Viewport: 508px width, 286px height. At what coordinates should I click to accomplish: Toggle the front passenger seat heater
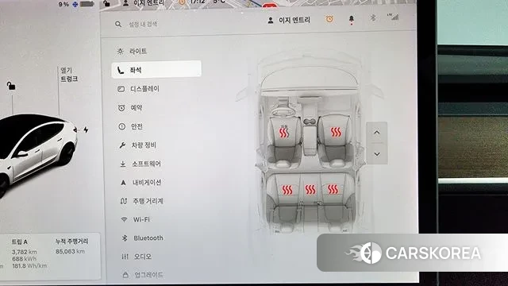coord(336,131)
